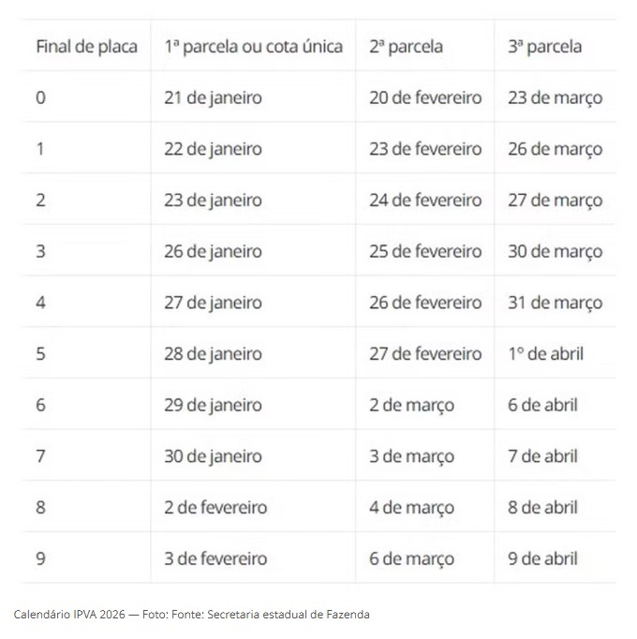Select the '24 de fevereiro' cell

[424, 200]
